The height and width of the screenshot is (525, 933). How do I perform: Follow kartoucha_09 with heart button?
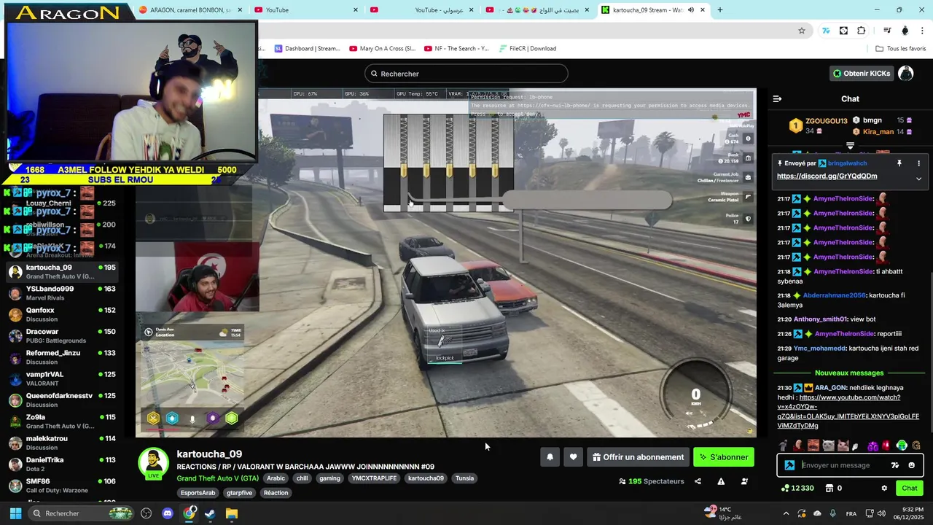(x=573, y=457)
